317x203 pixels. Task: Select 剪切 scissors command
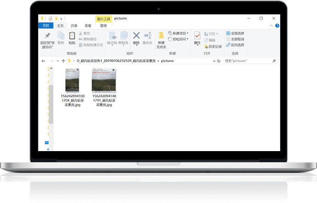[84, 33]
